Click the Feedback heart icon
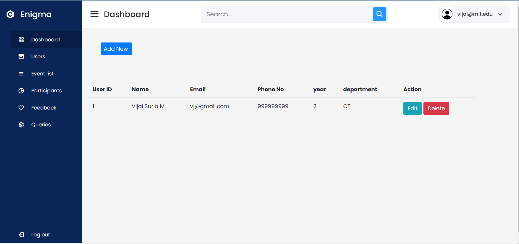This screenshot has height=244, width=519. 21,108
